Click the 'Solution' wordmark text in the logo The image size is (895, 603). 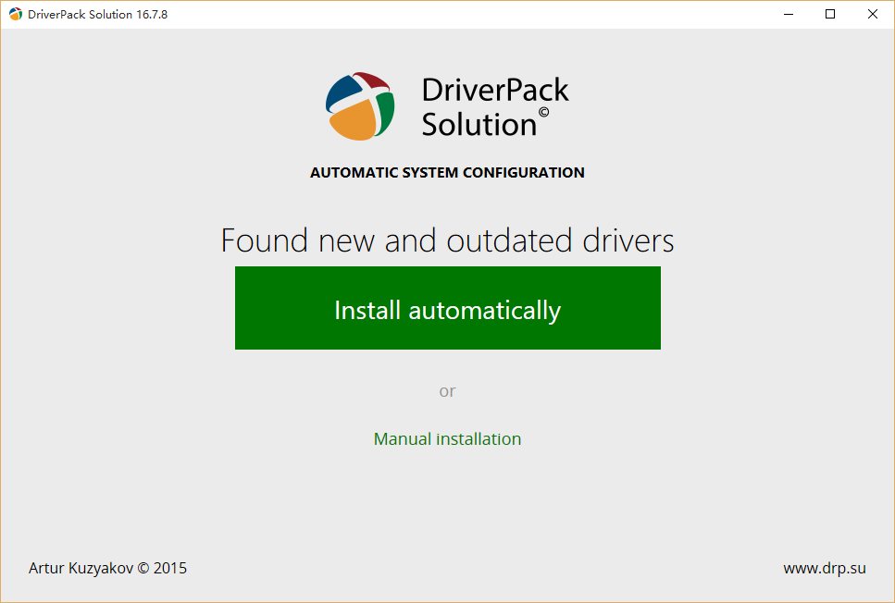(479, 124)
